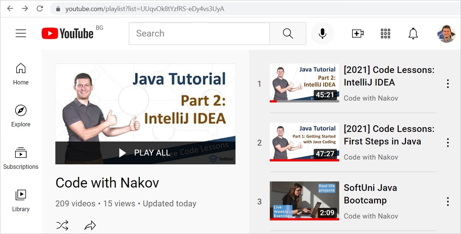This screenshot has width=461, height=234.
Task: Toggle the navigation sidebar with the hamburger menu
Action: (21, 33)
